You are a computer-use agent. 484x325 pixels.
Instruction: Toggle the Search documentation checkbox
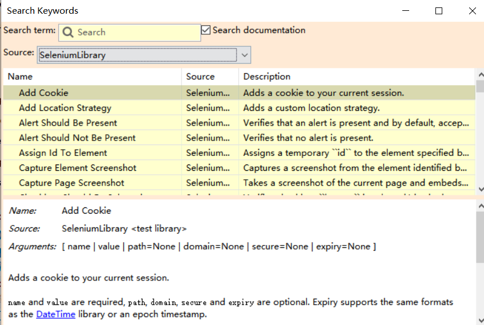click(206, 30)
